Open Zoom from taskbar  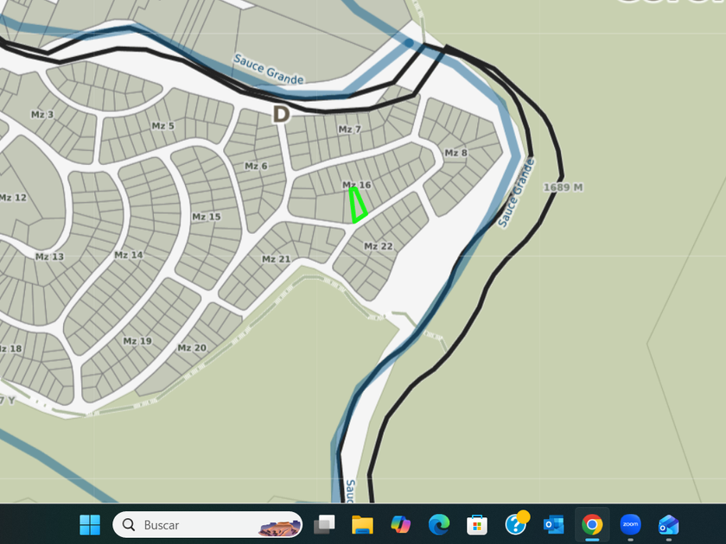pos(630,525)
